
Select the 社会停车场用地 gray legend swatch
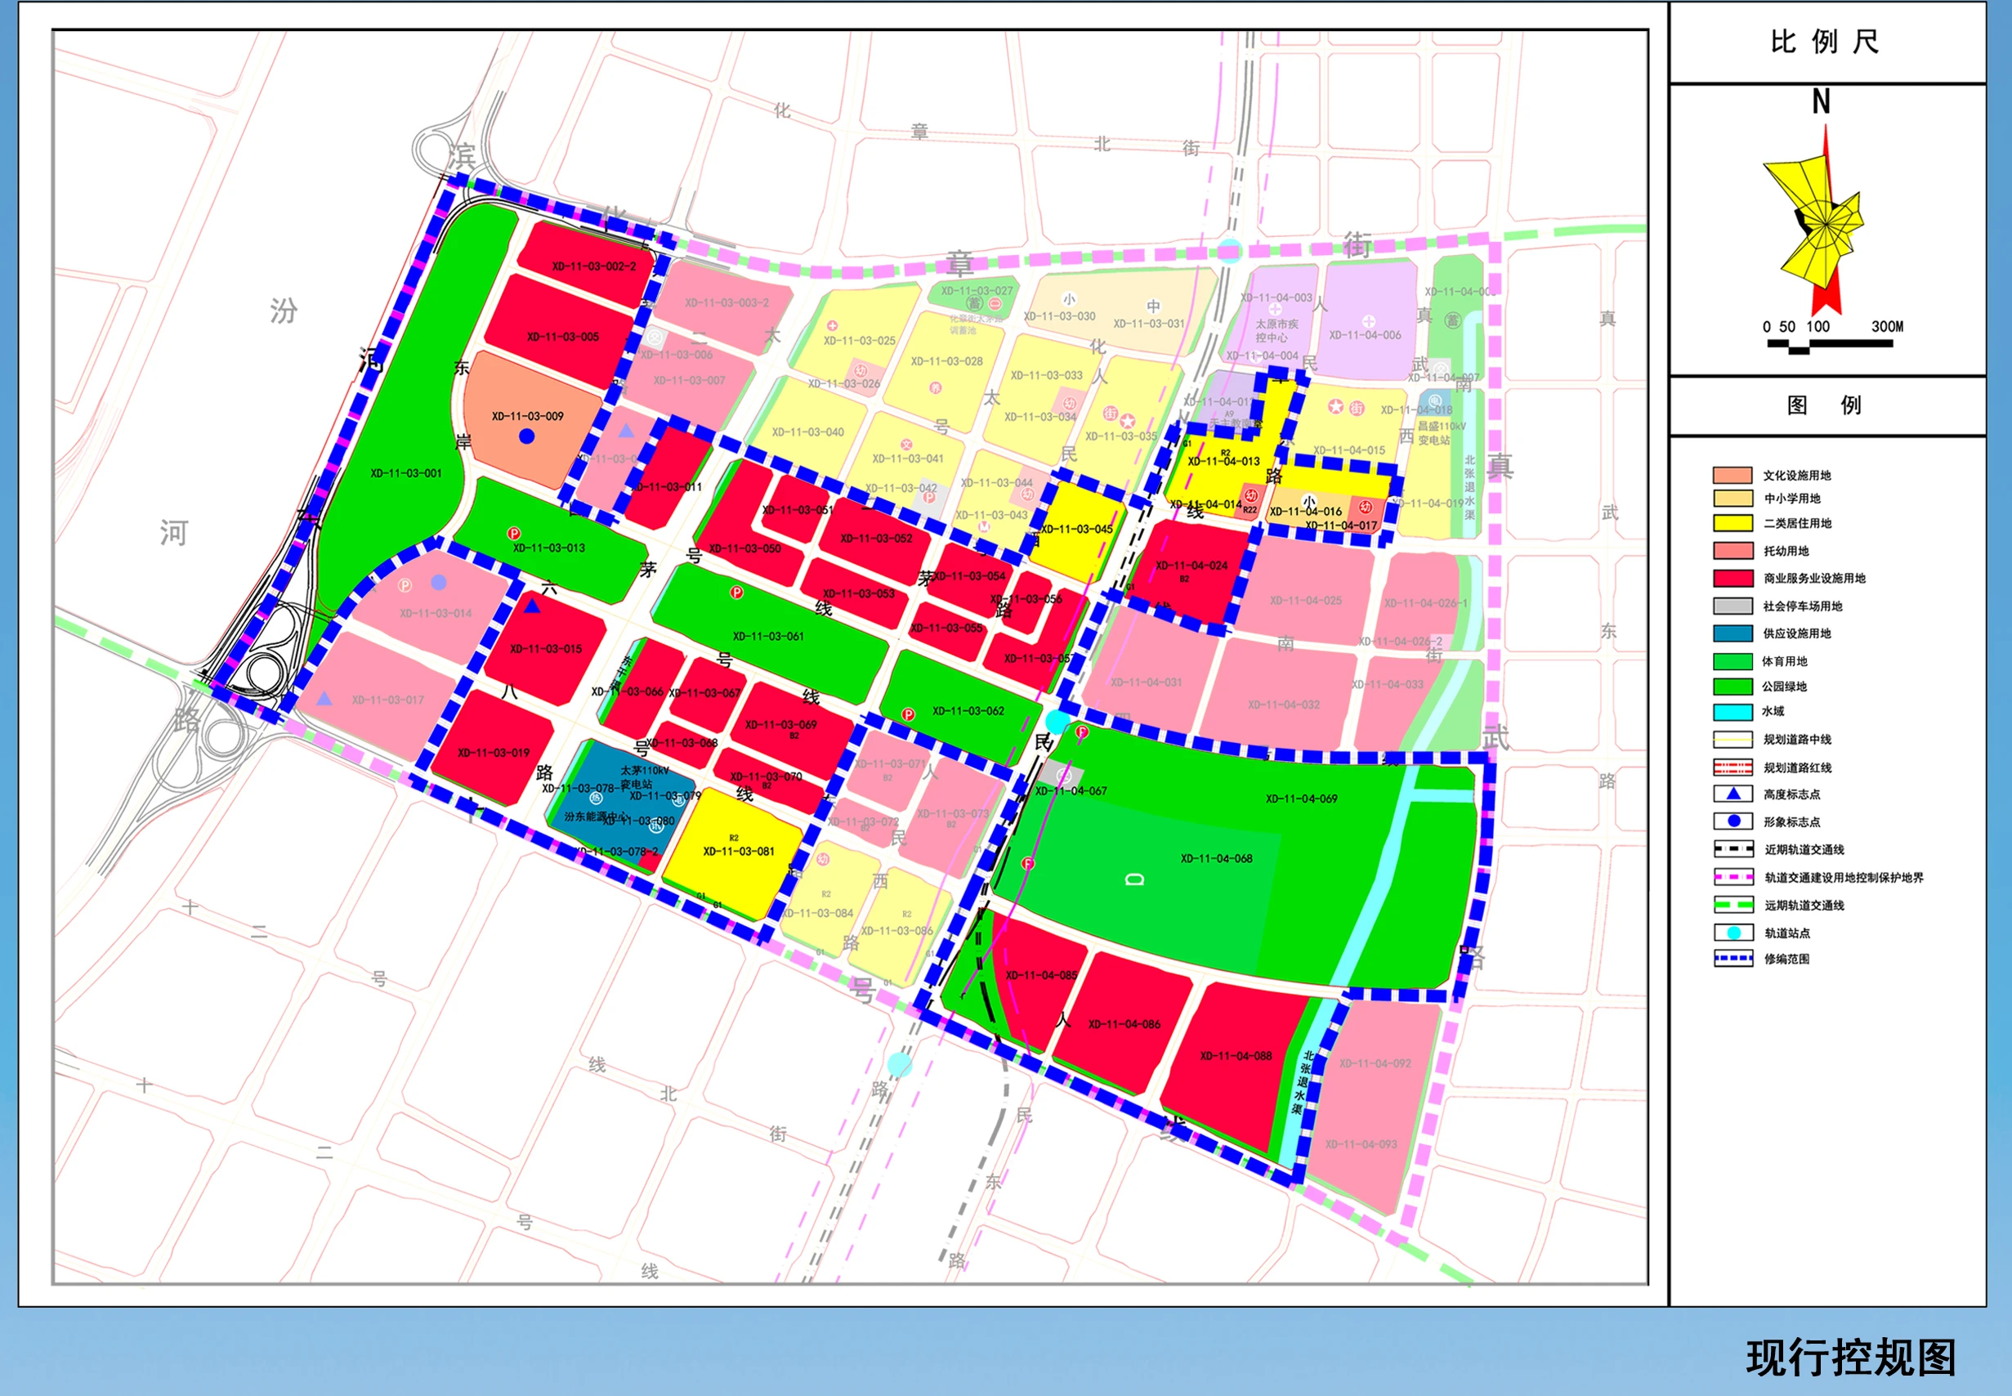1733,606
